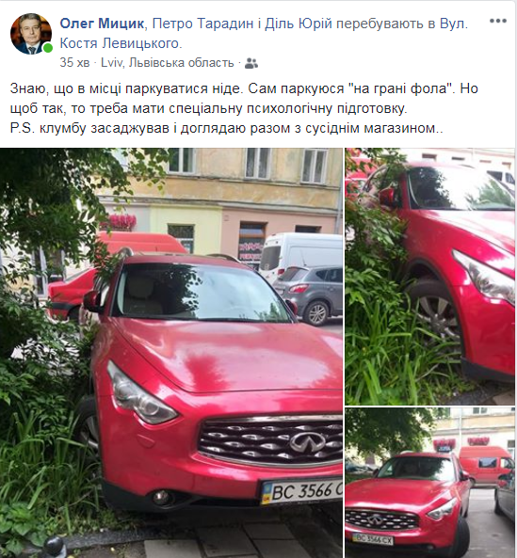This screenshot has width=517, height=558.
Task: Click the Infiniti logo on the grille
Action: (x=306, y=442)
